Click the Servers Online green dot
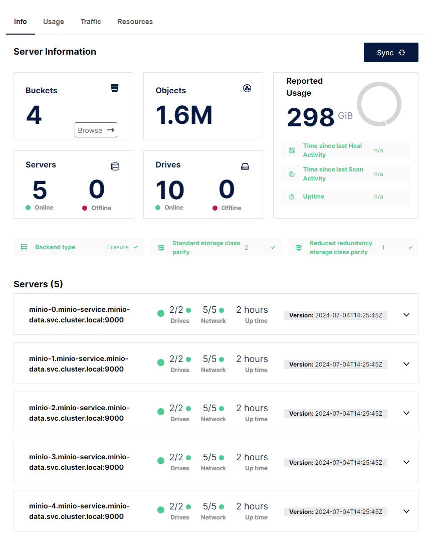Screen dimensions: 434x540 28,207
